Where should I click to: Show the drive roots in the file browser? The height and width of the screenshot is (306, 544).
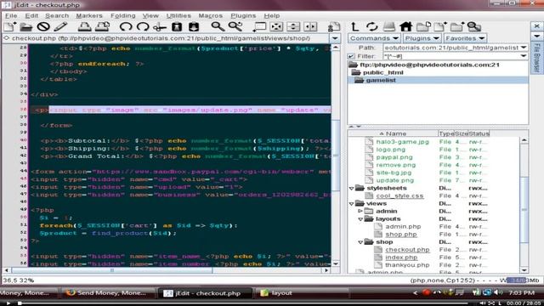pyautogui.click(x=388, y=26)
